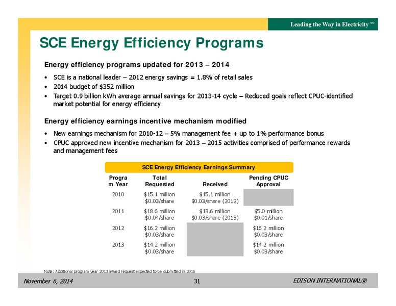Viewport: 396px width, 306px height.
Task: Click the bullet Target 0.9 billion kWh average annual savings
Action: pos(203,100)
